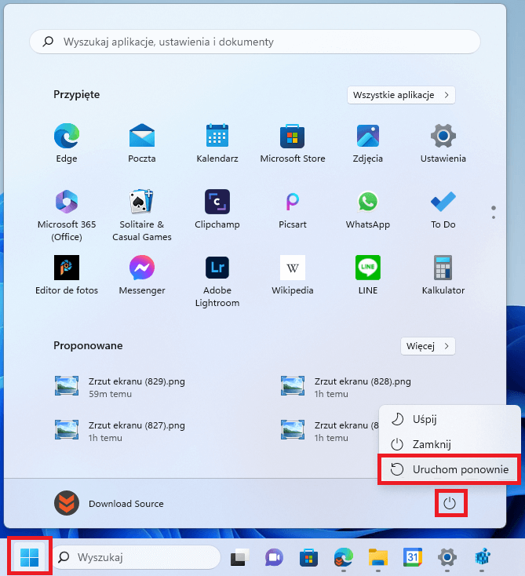This screenshot has height=576, width=525.
Task: Click the taskbar Wyszukaj search box
Action: (137, 557)
